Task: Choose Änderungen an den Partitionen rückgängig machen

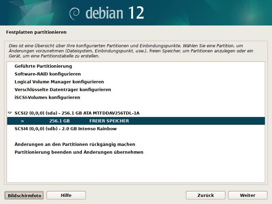Action: pos(75,144)
